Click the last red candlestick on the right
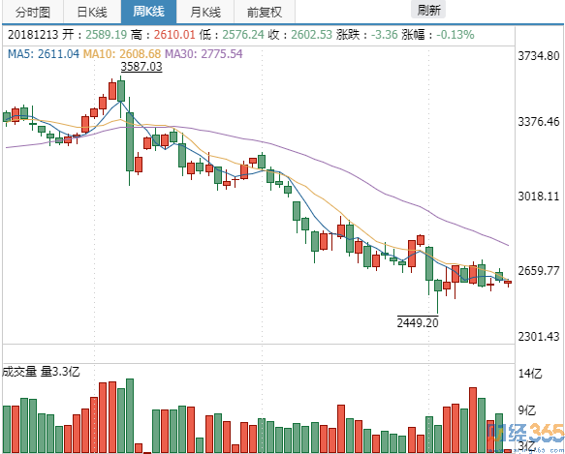This screenshot has height=454, width=565. 508,283
